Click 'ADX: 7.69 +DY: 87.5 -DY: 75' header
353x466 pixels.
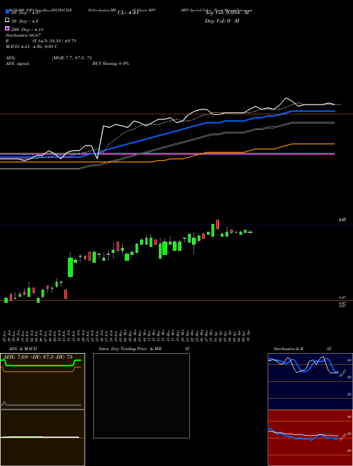[x=38, y=357]
